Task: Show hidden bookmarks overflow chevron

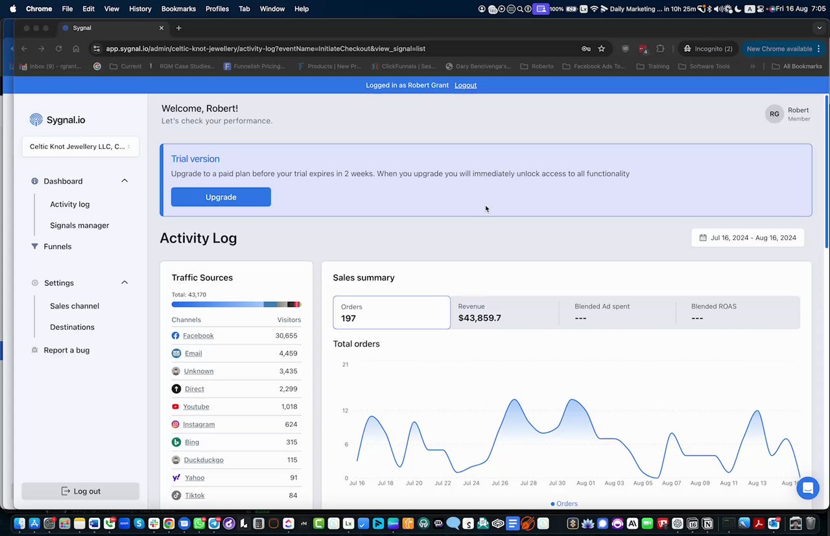Action: coord(752,66)
